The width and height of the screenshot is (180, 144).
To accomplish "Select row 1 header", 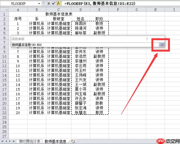I will coord(4,14).
